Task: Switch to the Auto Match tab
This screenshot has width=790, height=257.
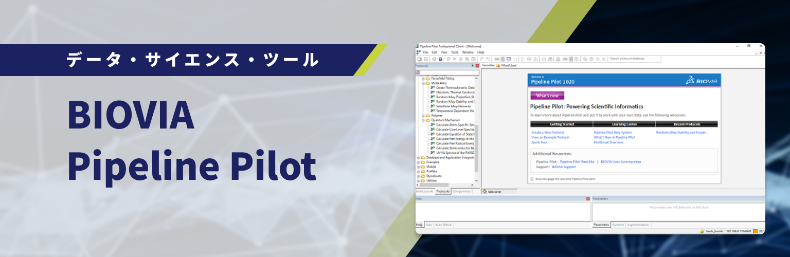Action: [444, 225]
